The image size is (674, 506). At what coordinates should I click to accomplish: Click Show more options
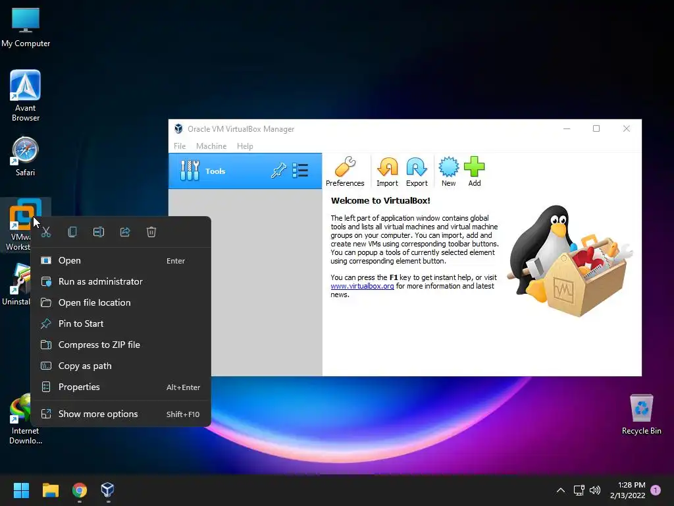click(121, 414)
